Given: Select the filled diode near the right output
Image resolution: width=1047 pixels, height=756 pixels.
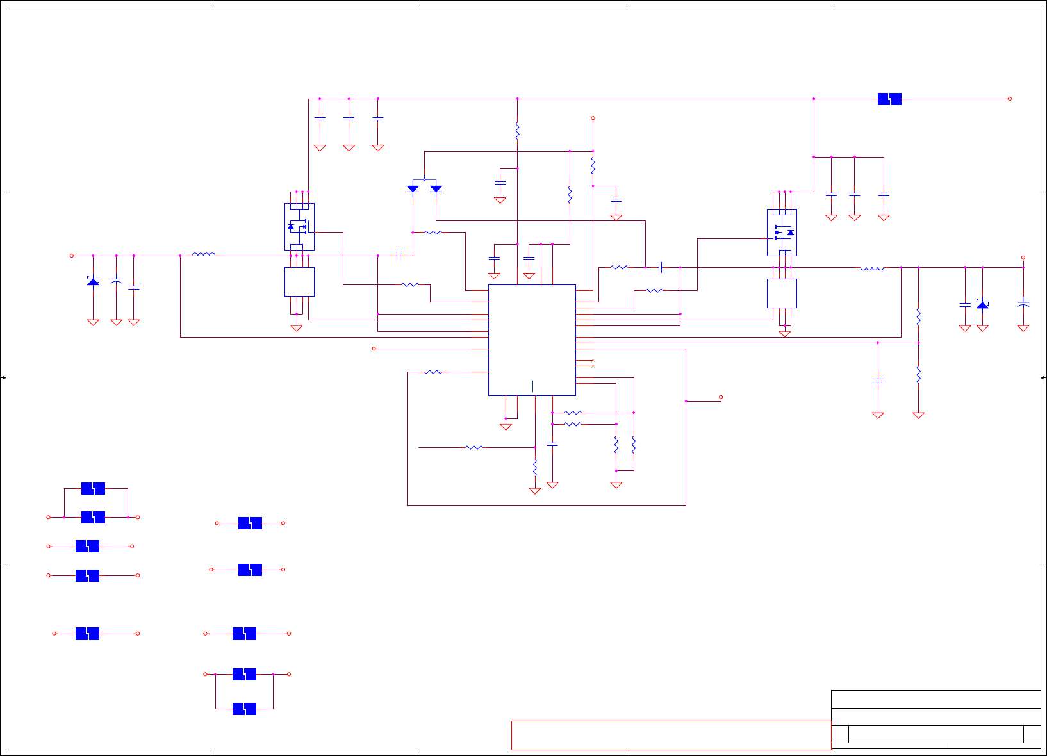Looking at the screenshot, I should pyautogui.click(x=982, y=304).
